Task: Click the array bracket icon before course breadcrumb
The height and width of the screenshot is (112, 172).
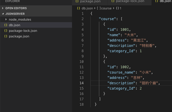Action: [98, 8]
